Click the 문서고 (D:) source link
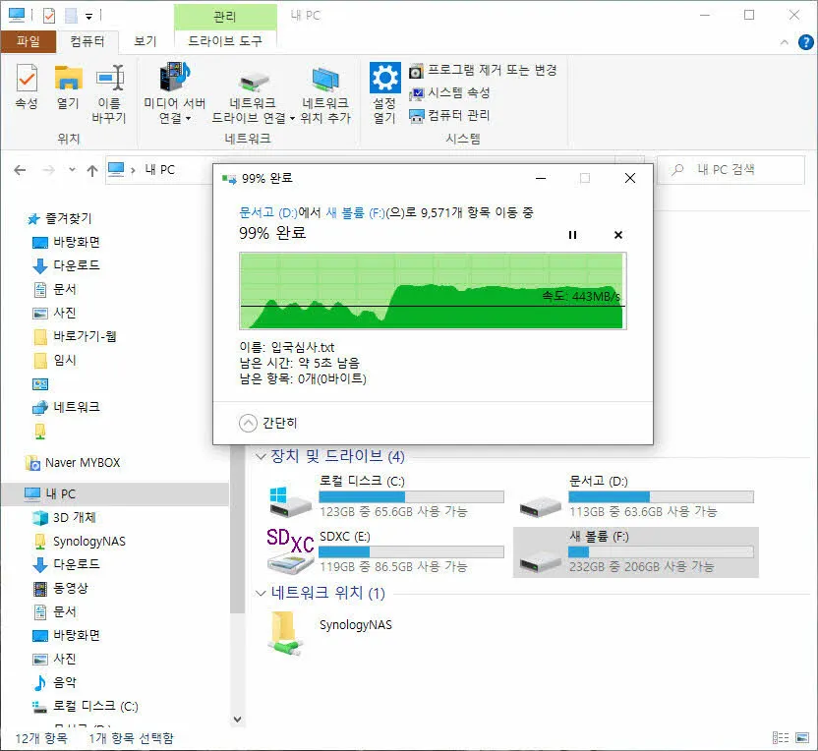Image resolution: width=818 pixels, height=751 pixels. tap(267, 212)
